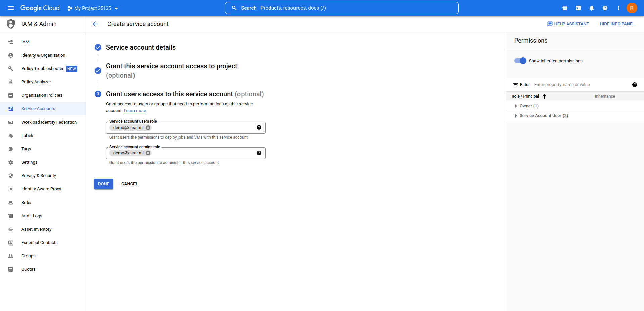Select Workload Identity Federation in sidebar
The height and width of the screenshot is (311, 644).
click(x=49, y=122)
